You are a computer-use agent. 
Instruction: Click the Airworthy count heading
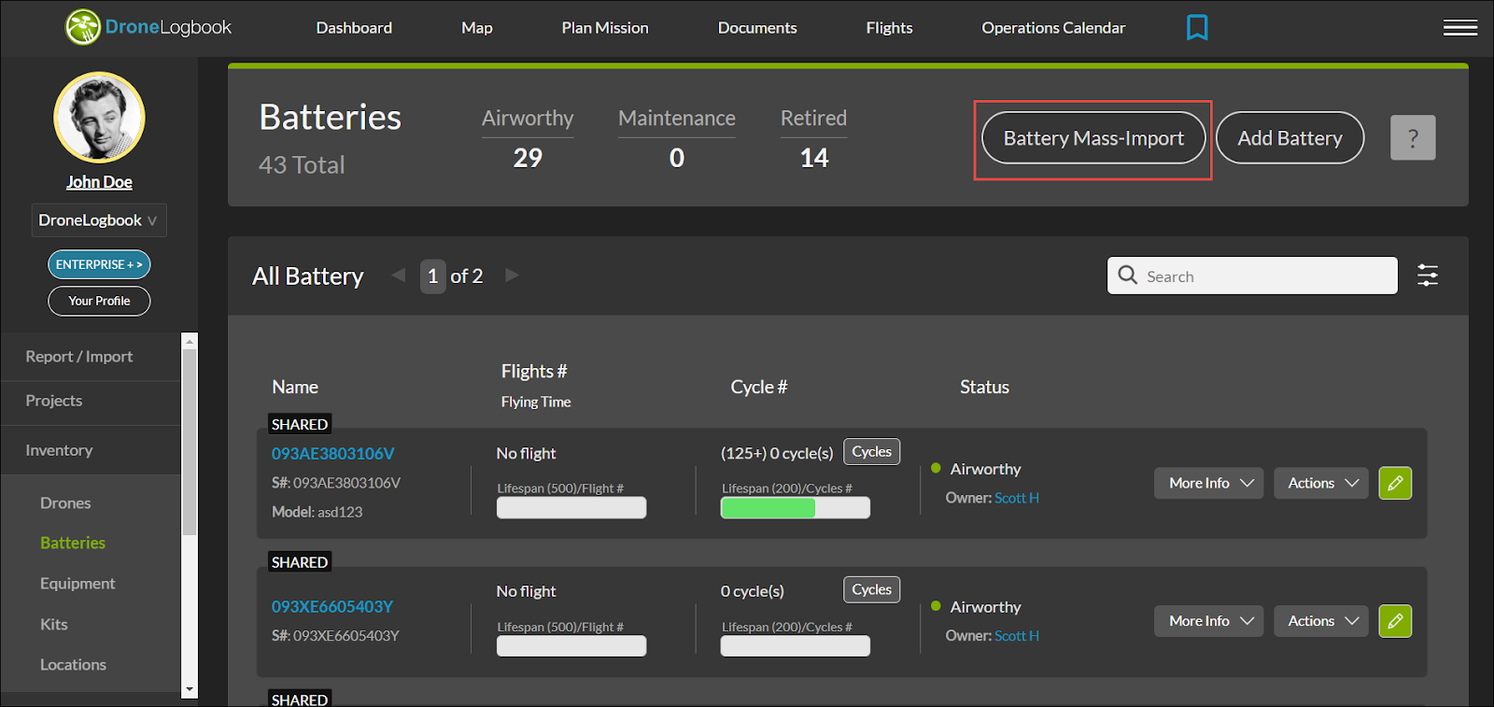click(528, 119)
